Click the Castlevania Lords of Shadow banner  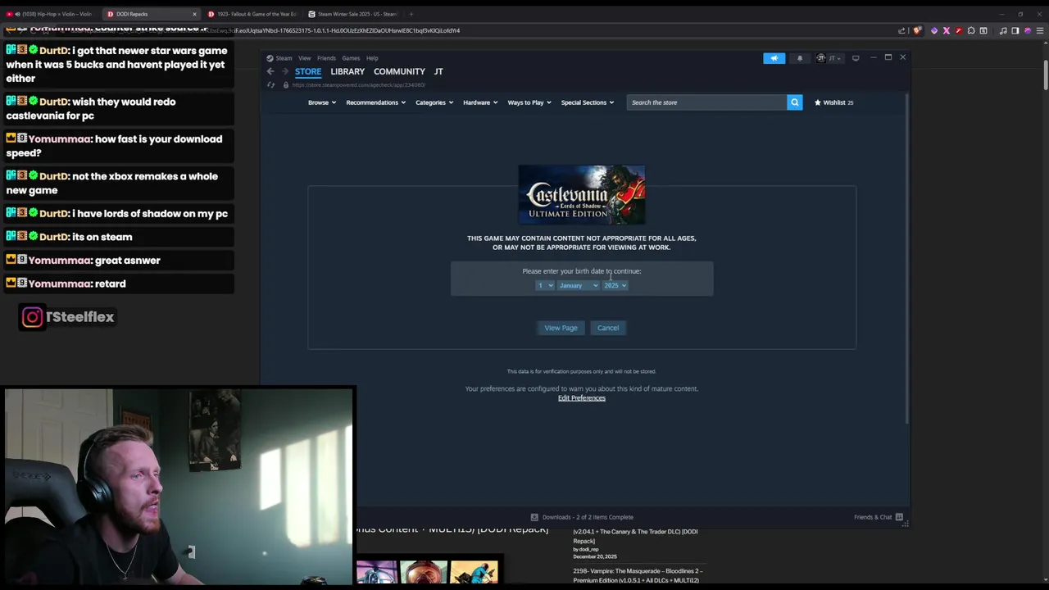click(x=582, y=195)
